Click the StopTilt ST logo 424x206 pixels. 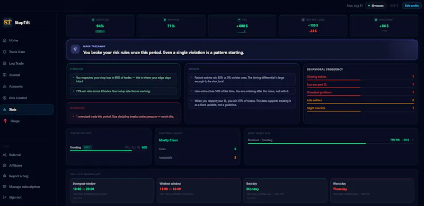tap(7, 22)
